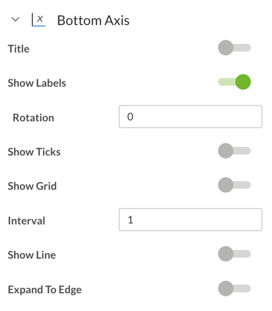Turn off the Show Labels switch
Viewport: 272px width, 311px height.
(x=234, y=82)
